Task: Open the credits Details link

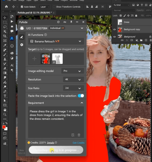Action: [50, 143]
